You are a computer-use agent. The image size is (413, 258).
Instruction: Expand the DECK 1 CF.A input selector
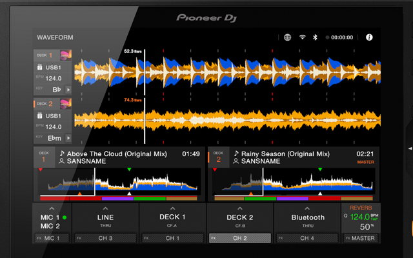(x=172, y=208)
